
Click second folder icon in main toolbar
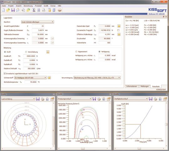(x=28, y=10)
